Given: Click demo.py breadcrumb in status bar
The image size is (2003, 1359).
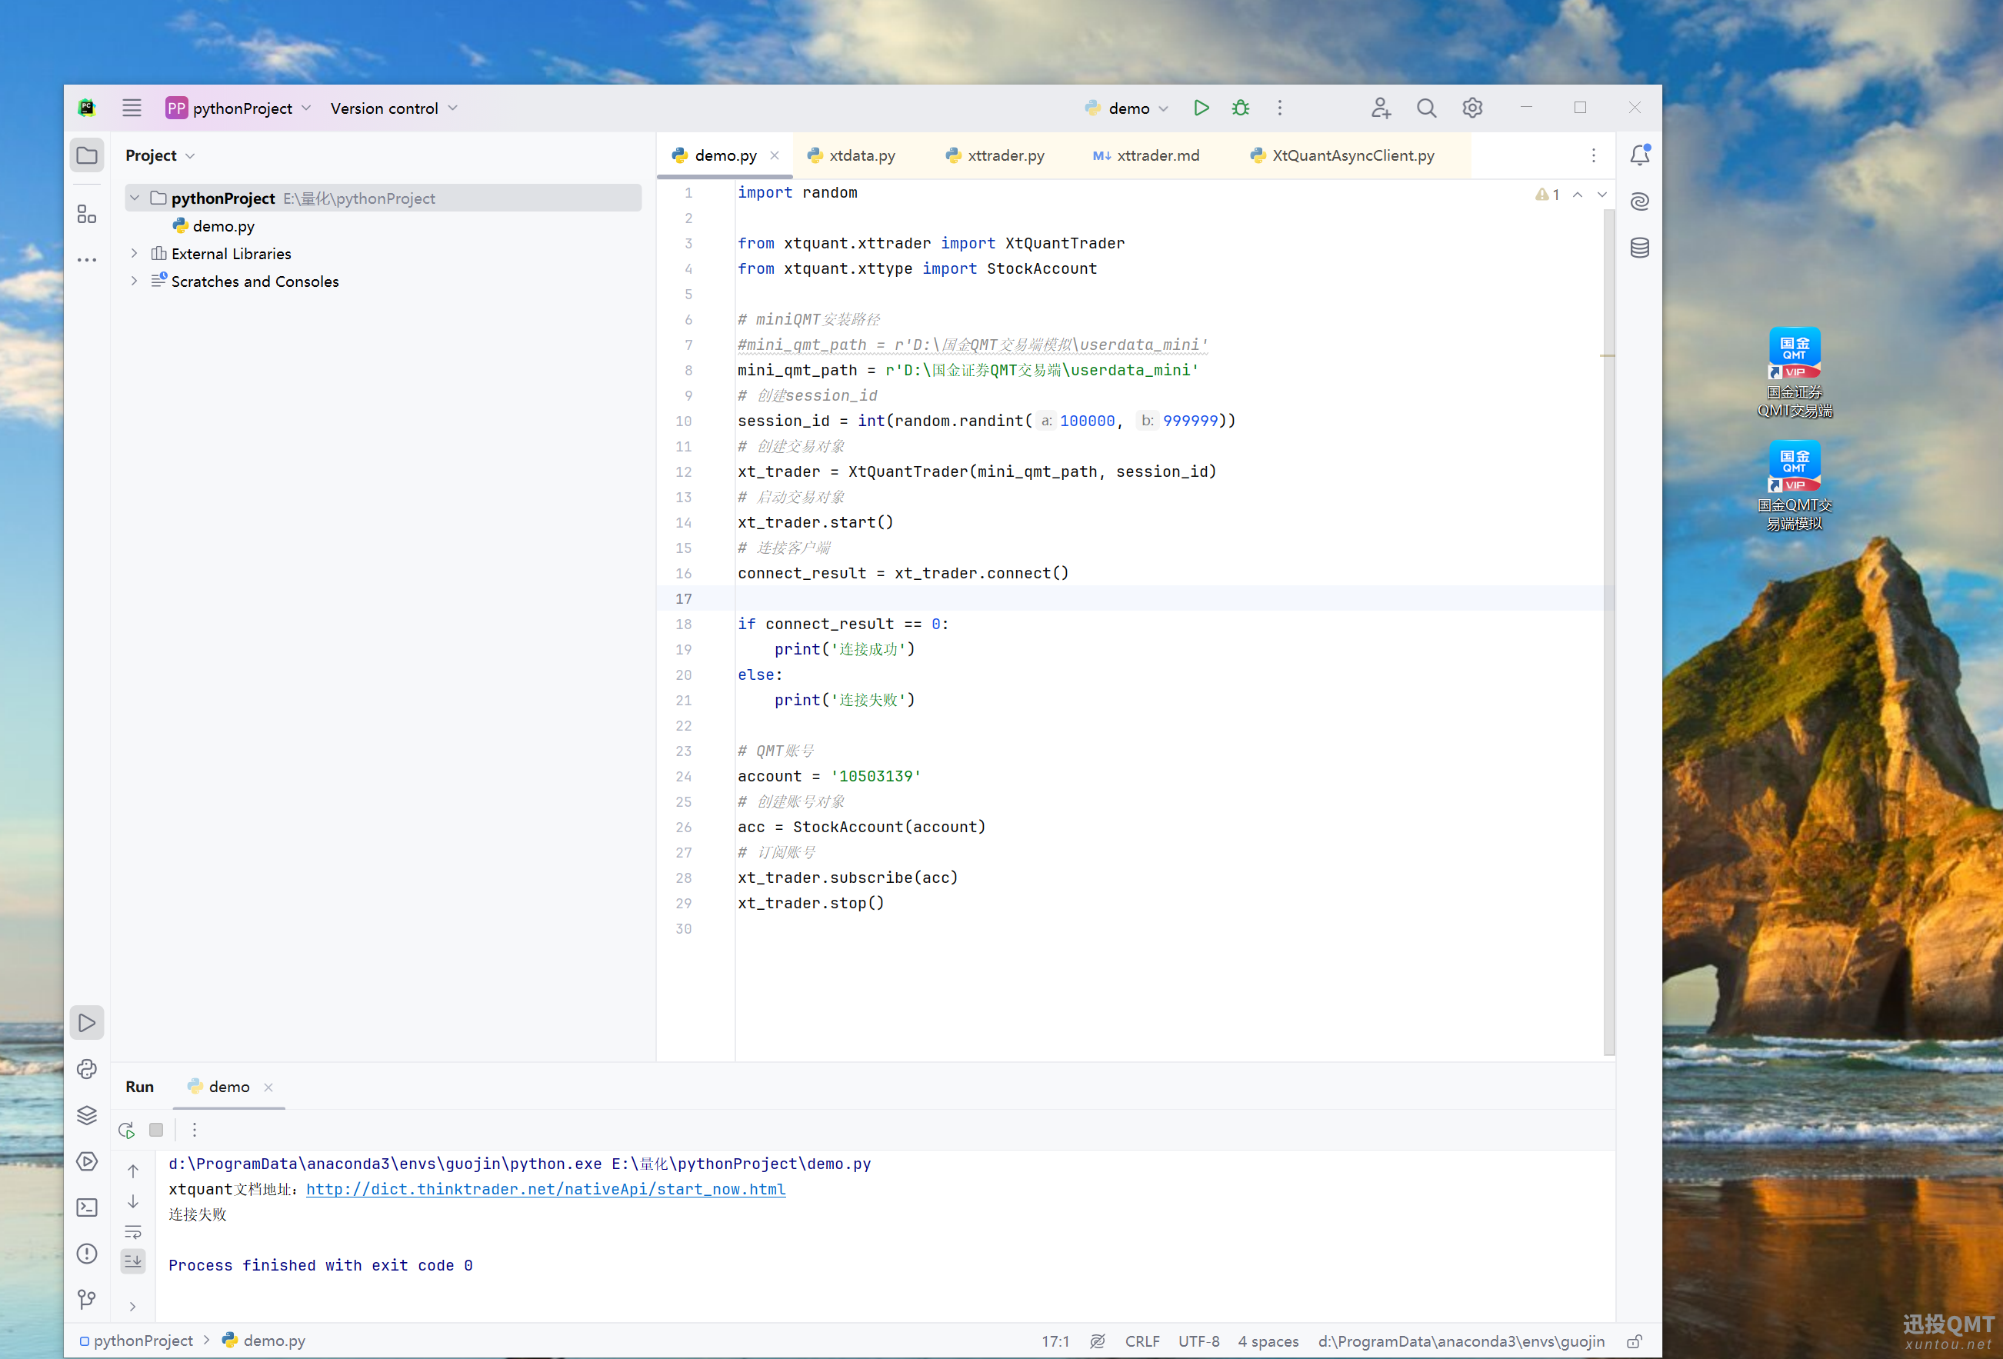Looking at the screenshot, I should click(264, 1341).
